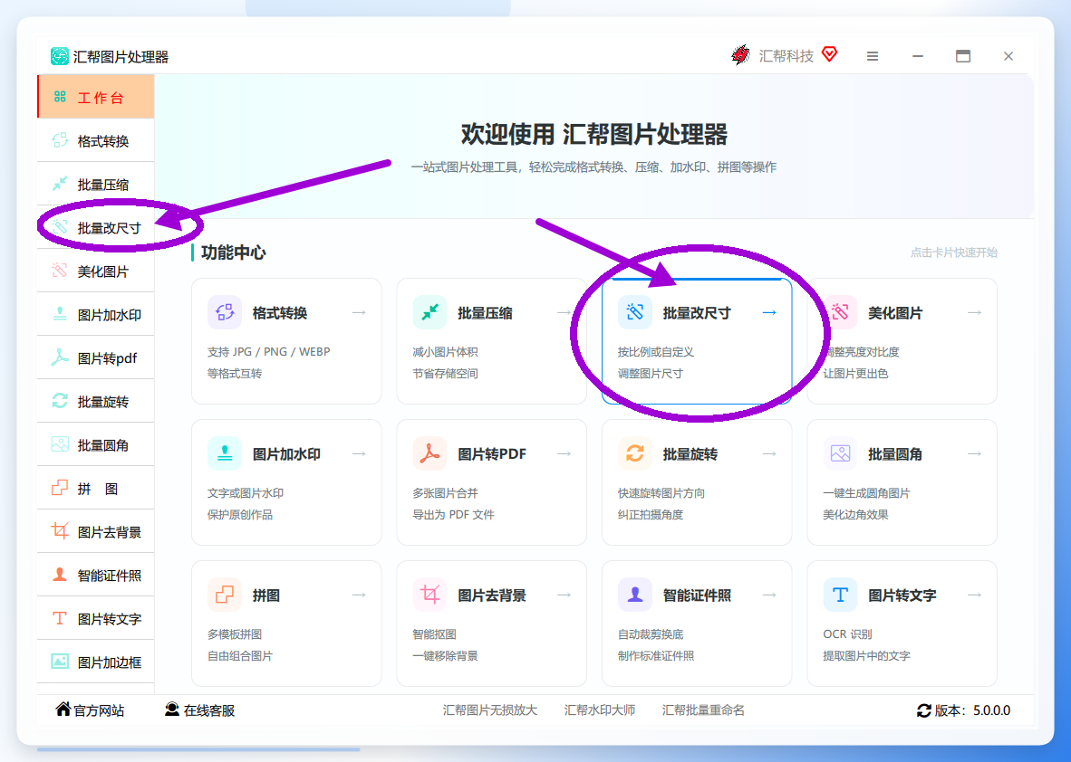The image size is (1071, 762).
Task: Click the blue arrow on 批量改尺寸 card
Action: point(770,312)
